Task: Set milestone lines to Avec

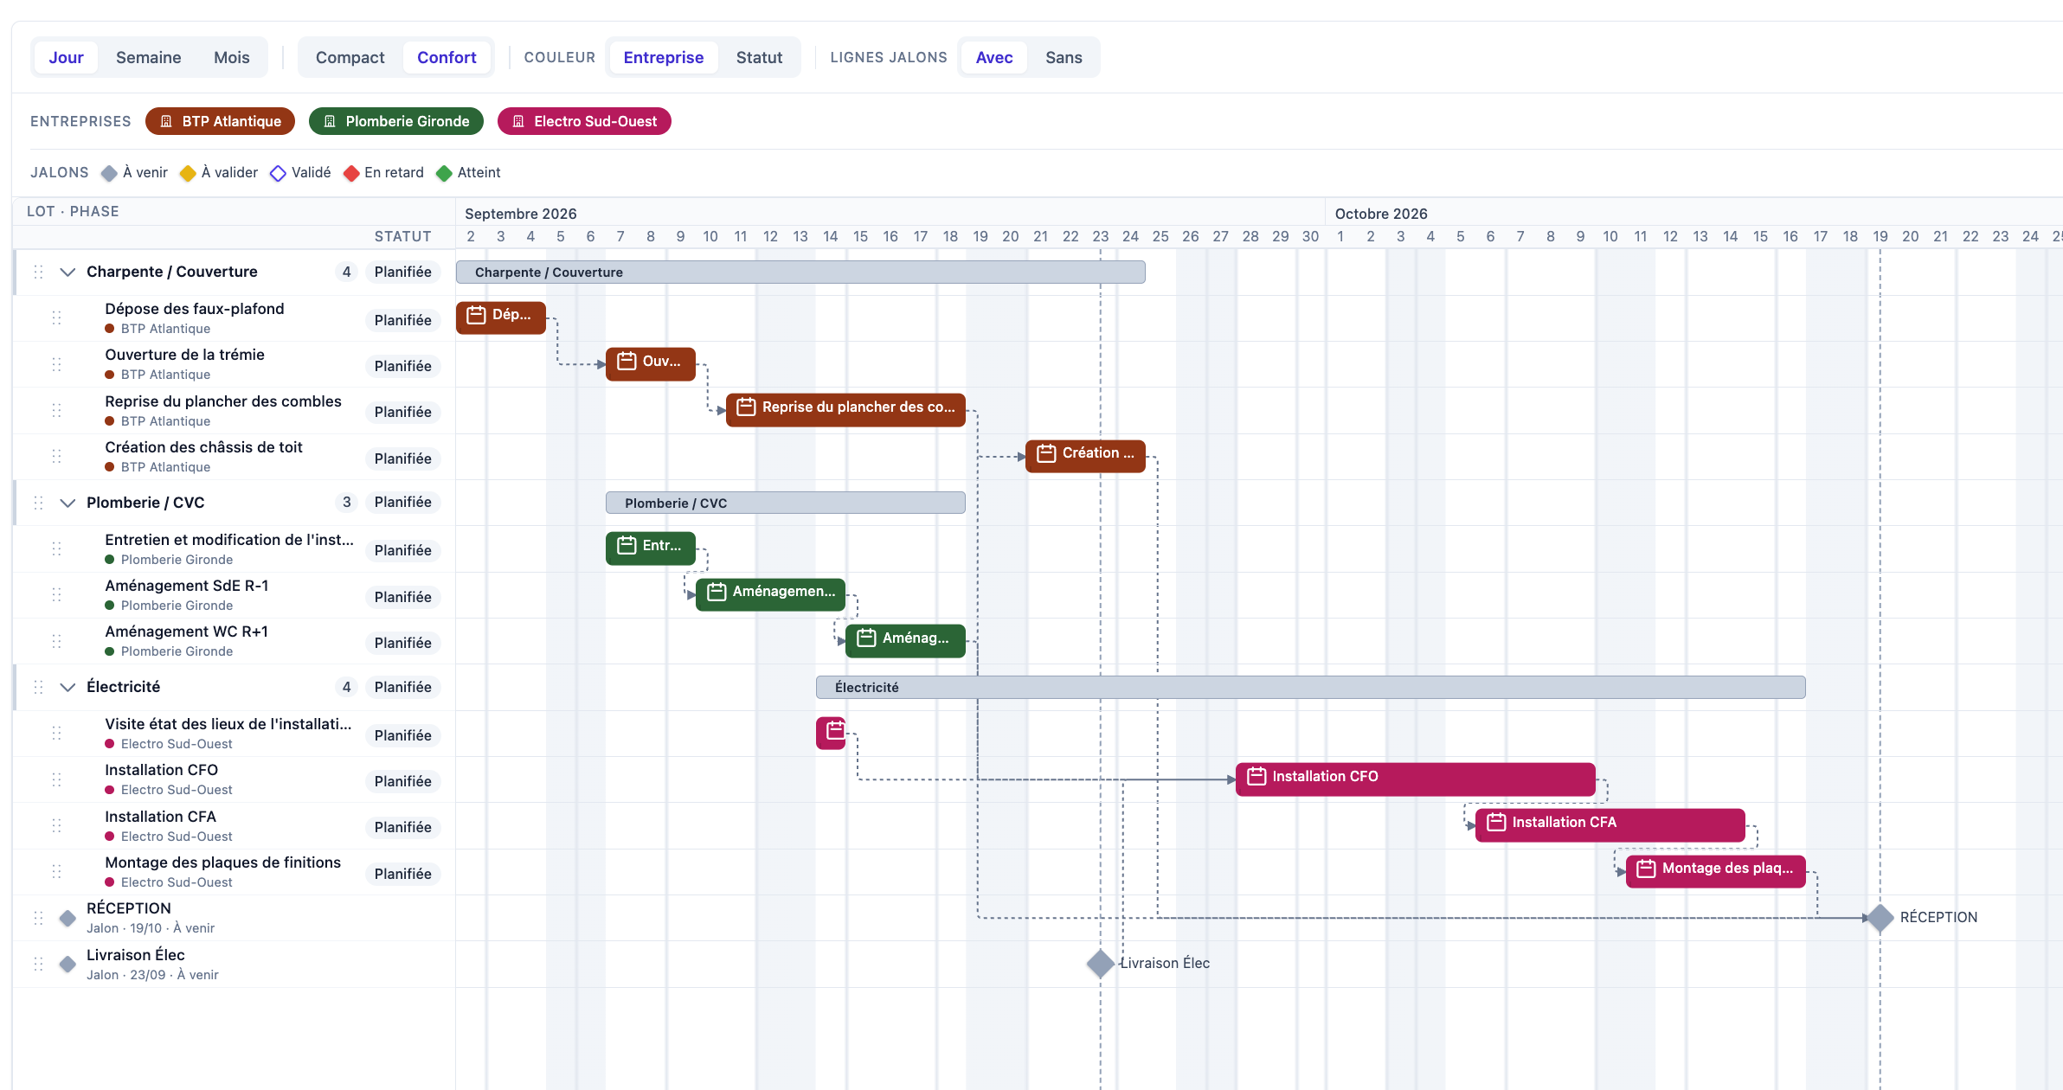Action: [x=994, y=57]
